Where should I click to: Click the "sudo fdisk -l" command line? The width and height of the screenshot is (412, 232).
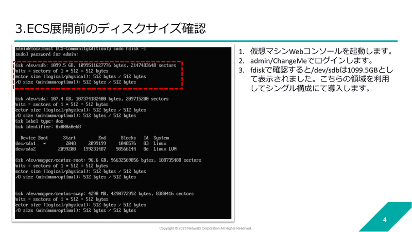pos(80,49)
